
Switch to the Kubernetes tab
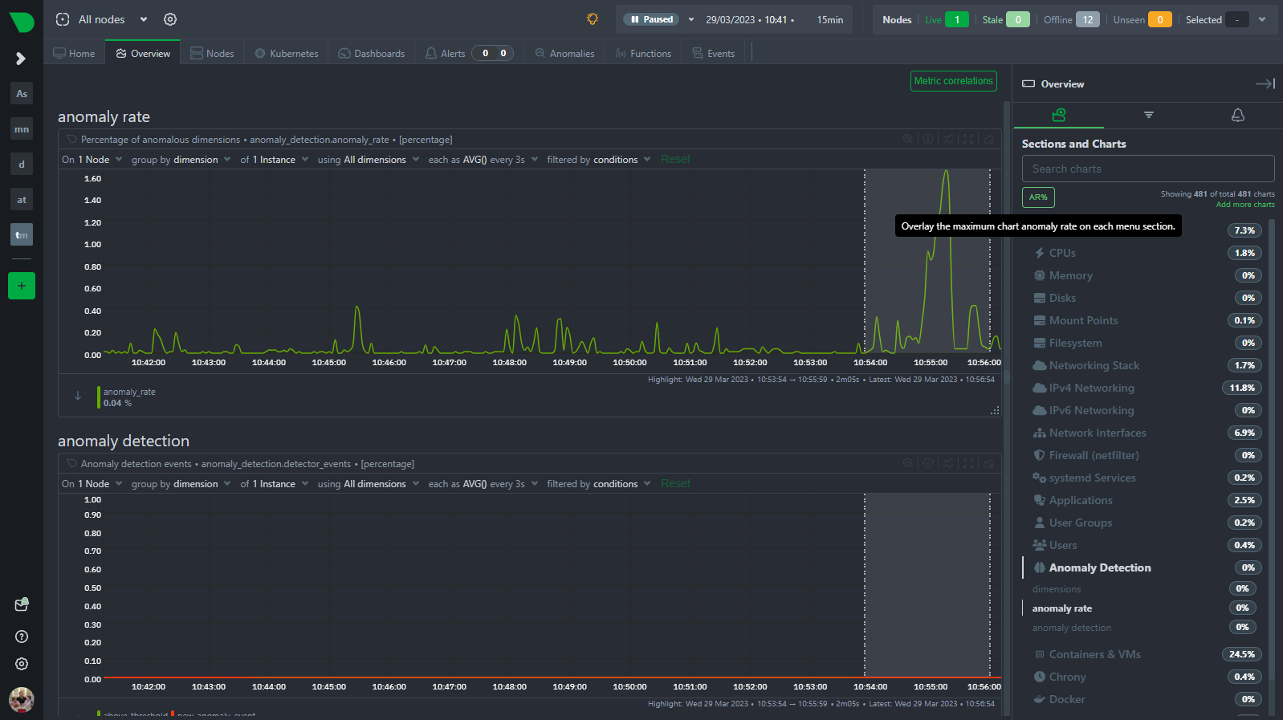[x=287, y=54]
